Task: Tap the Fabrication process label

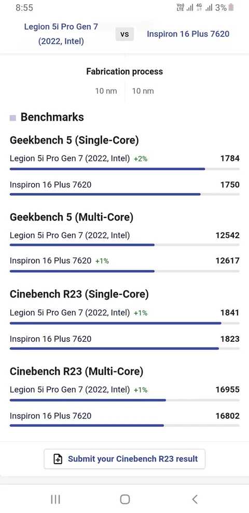Action: (x=125, y=72)
